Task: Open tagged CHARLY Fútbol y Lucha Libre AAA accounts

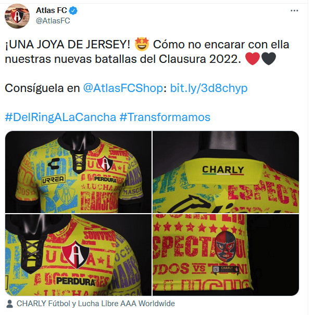Action: pyautogui.click(x=96, y=304)
